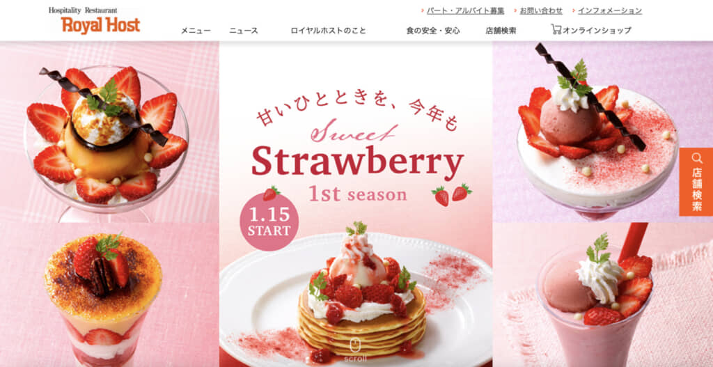
Task: Click arrow beside お問い合わせ
Action: point(516,10)
